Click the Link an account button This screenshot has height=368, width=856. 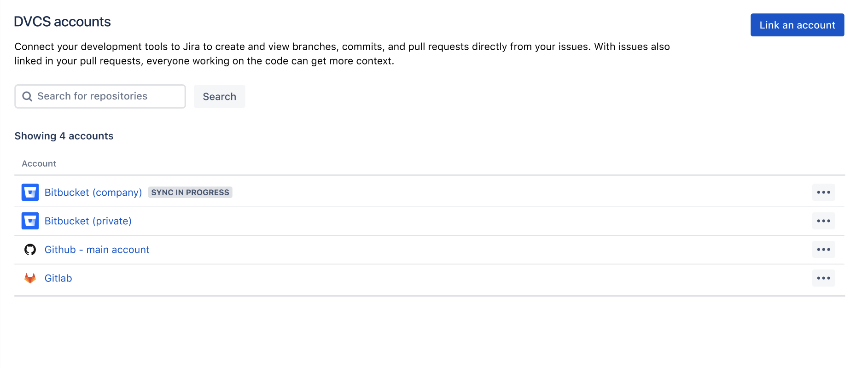(x=797, y=25)
